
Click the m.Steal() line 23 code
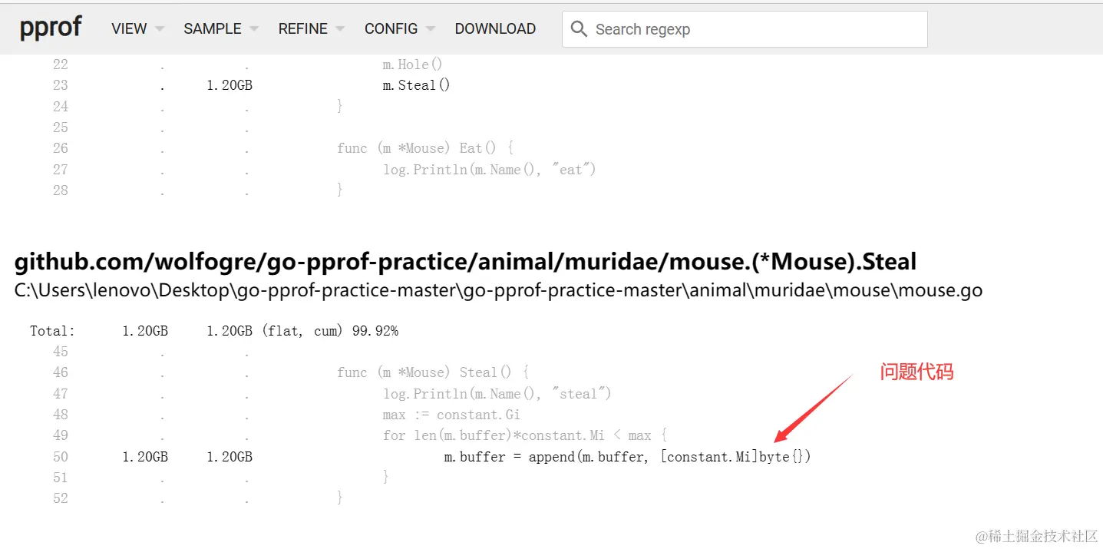(416, 85)
